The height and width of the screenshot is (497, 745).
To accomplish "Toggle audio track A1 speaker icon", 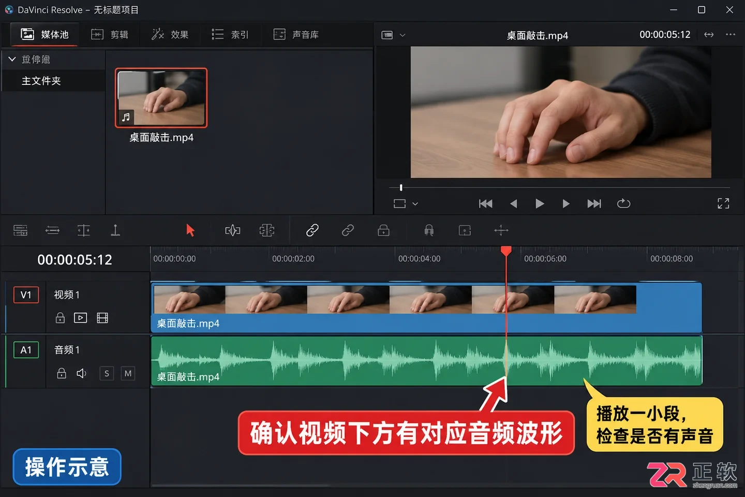I will coord(82,373).
